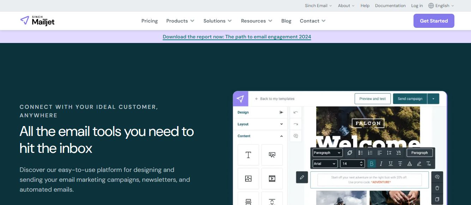Screen dimensions: 471x205
Task: Open the Arial font dropdown
Action: coord(325,164)
